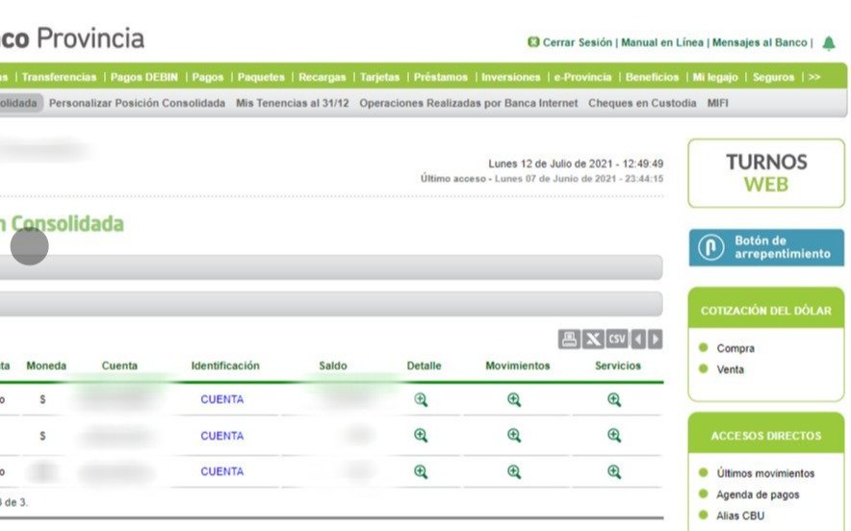Open Agenda de pagos shortcut

pos(758,494)
